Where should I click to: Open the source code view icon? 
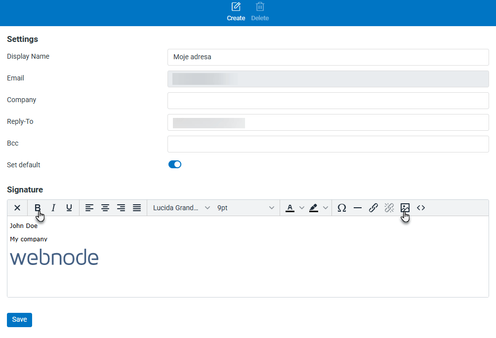tap(421, 208)
